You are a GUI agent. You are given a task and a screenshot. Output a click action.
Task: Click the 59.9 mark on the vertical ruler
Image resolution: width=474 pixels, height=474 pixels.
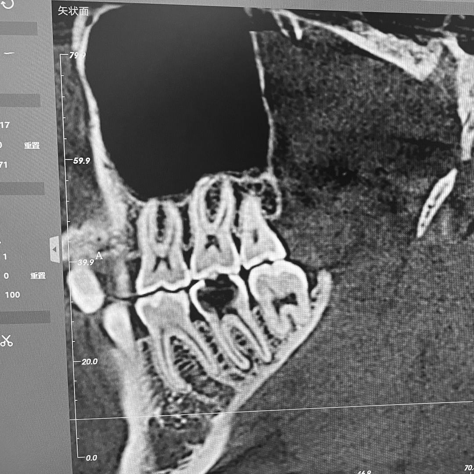click(81, 161)
